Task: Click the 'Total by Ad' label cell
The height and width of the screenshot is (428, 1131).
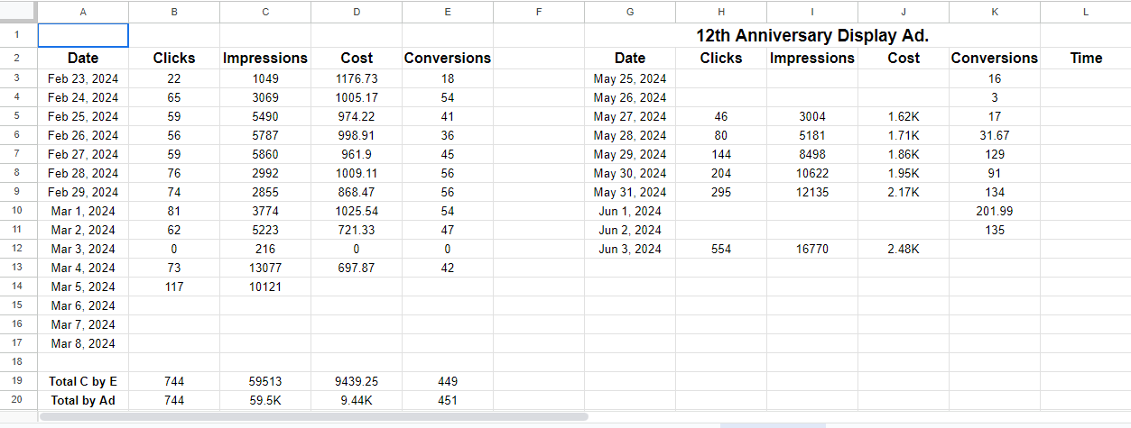Action: tap(83, 400)
